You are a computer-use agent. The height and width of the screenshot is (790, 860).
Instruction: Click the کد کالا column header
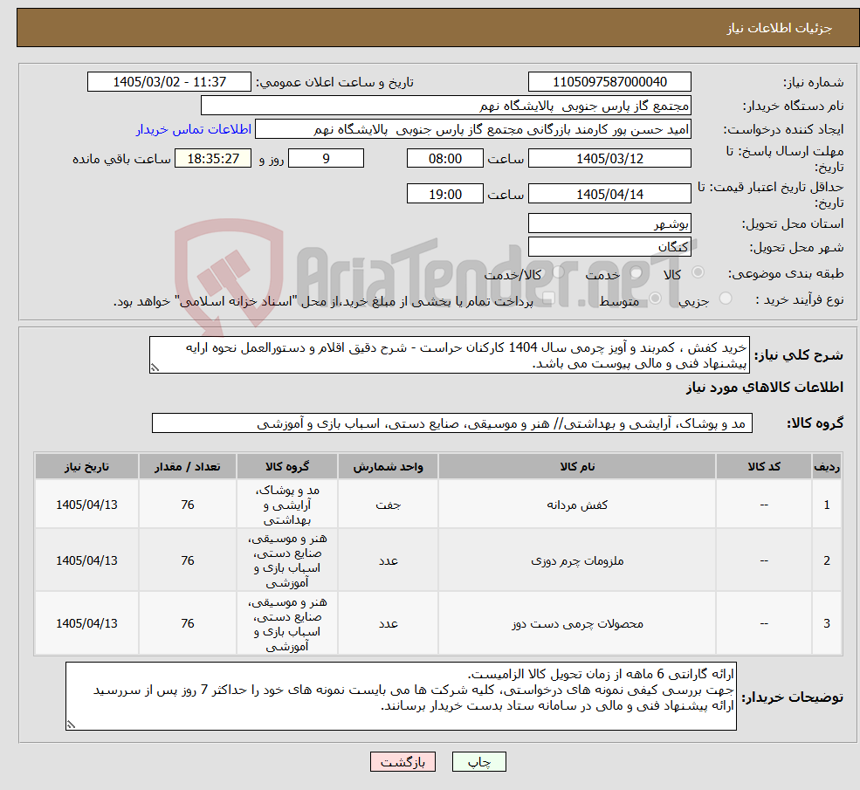763,466
